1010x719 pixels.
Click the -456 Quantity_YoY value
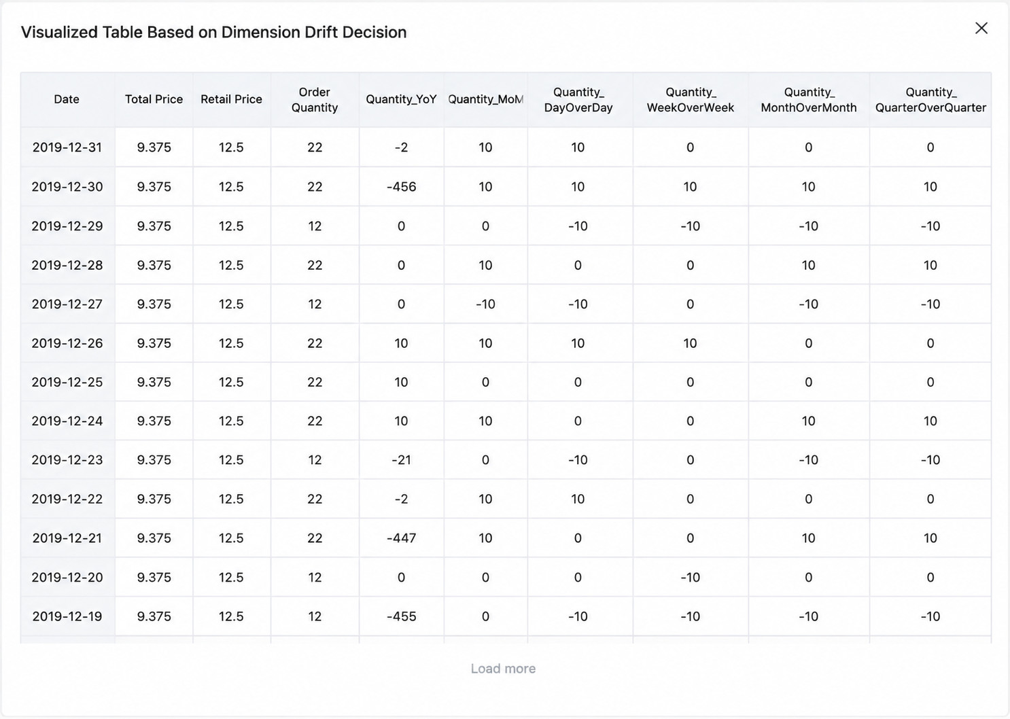coord(401,187)
